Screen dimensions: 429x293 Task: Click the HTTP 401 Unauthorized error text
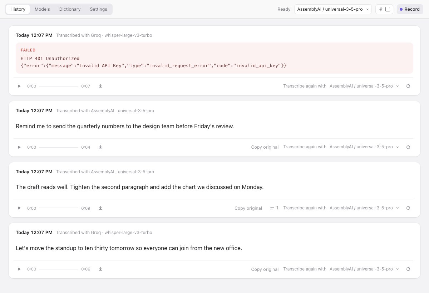[x=50, y=58]
